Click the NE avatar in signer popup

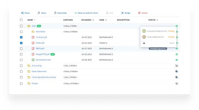coord(144,37)
